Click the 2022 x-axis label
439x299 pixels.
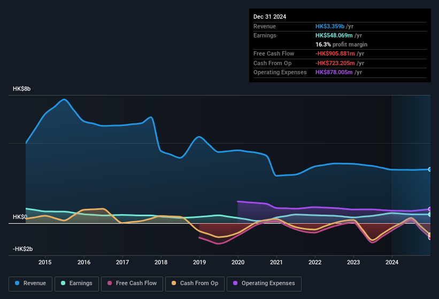[x=315, y=262]
